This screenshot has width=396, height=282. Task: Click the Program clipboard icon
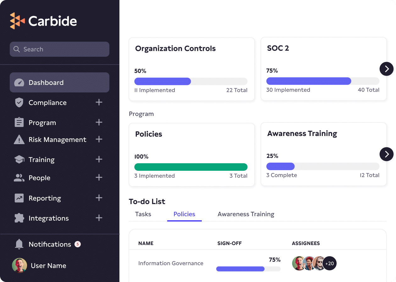pyautogui.click(x=19, y=123)
